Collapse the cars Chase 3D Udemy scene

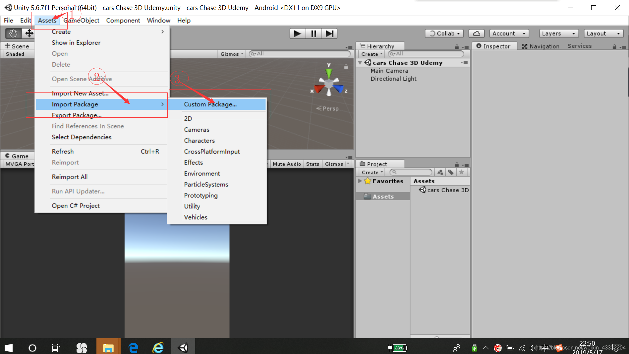click(360, 63)
